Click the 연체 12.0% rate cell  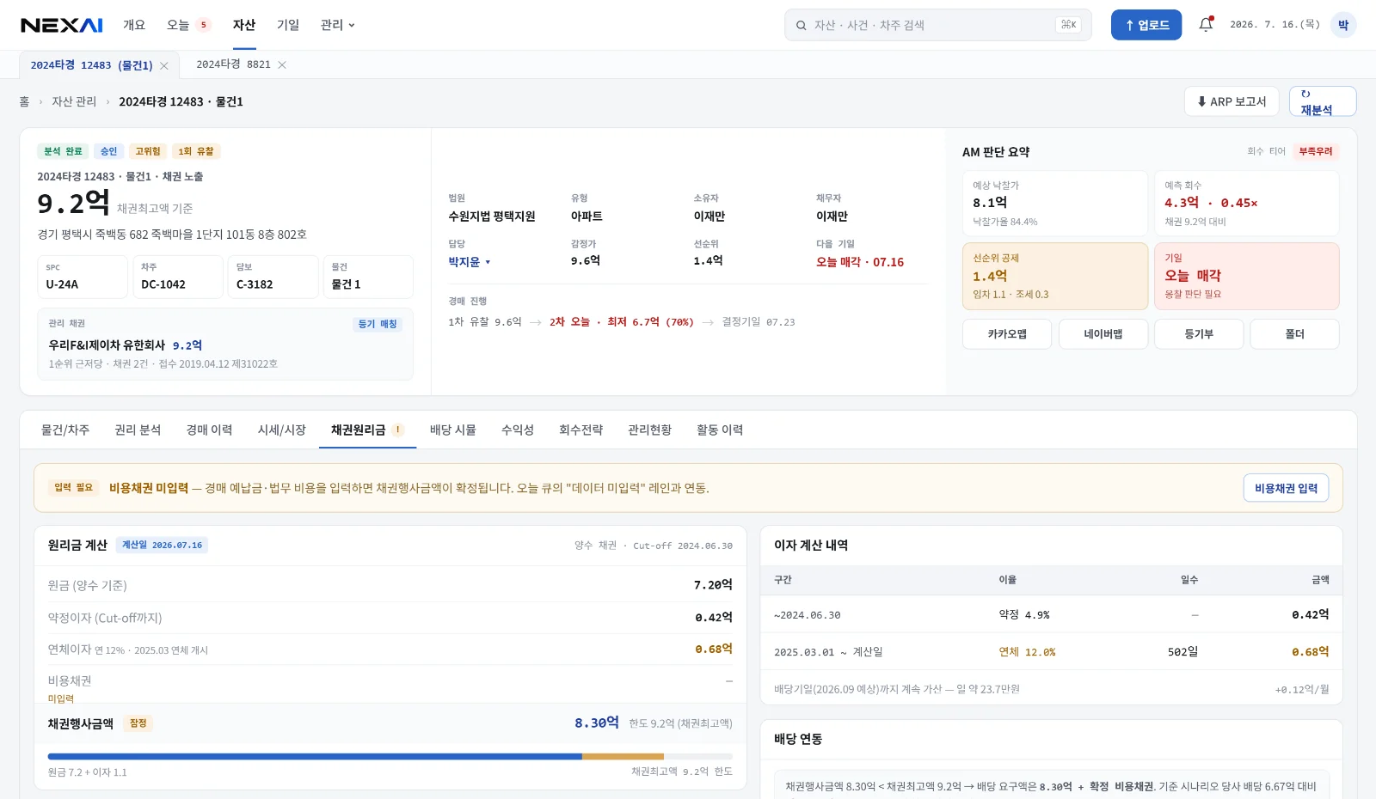pyautogui.click(x=1027, y=652)
